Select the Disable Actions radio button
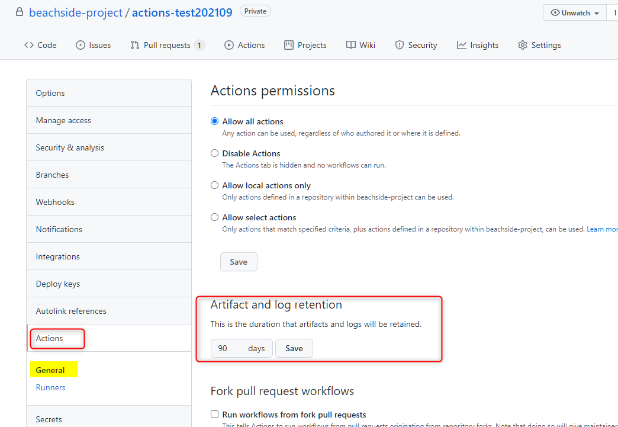The height and width of the screenshot is (427, 618). pyautogui.click(x=214, y=153)
